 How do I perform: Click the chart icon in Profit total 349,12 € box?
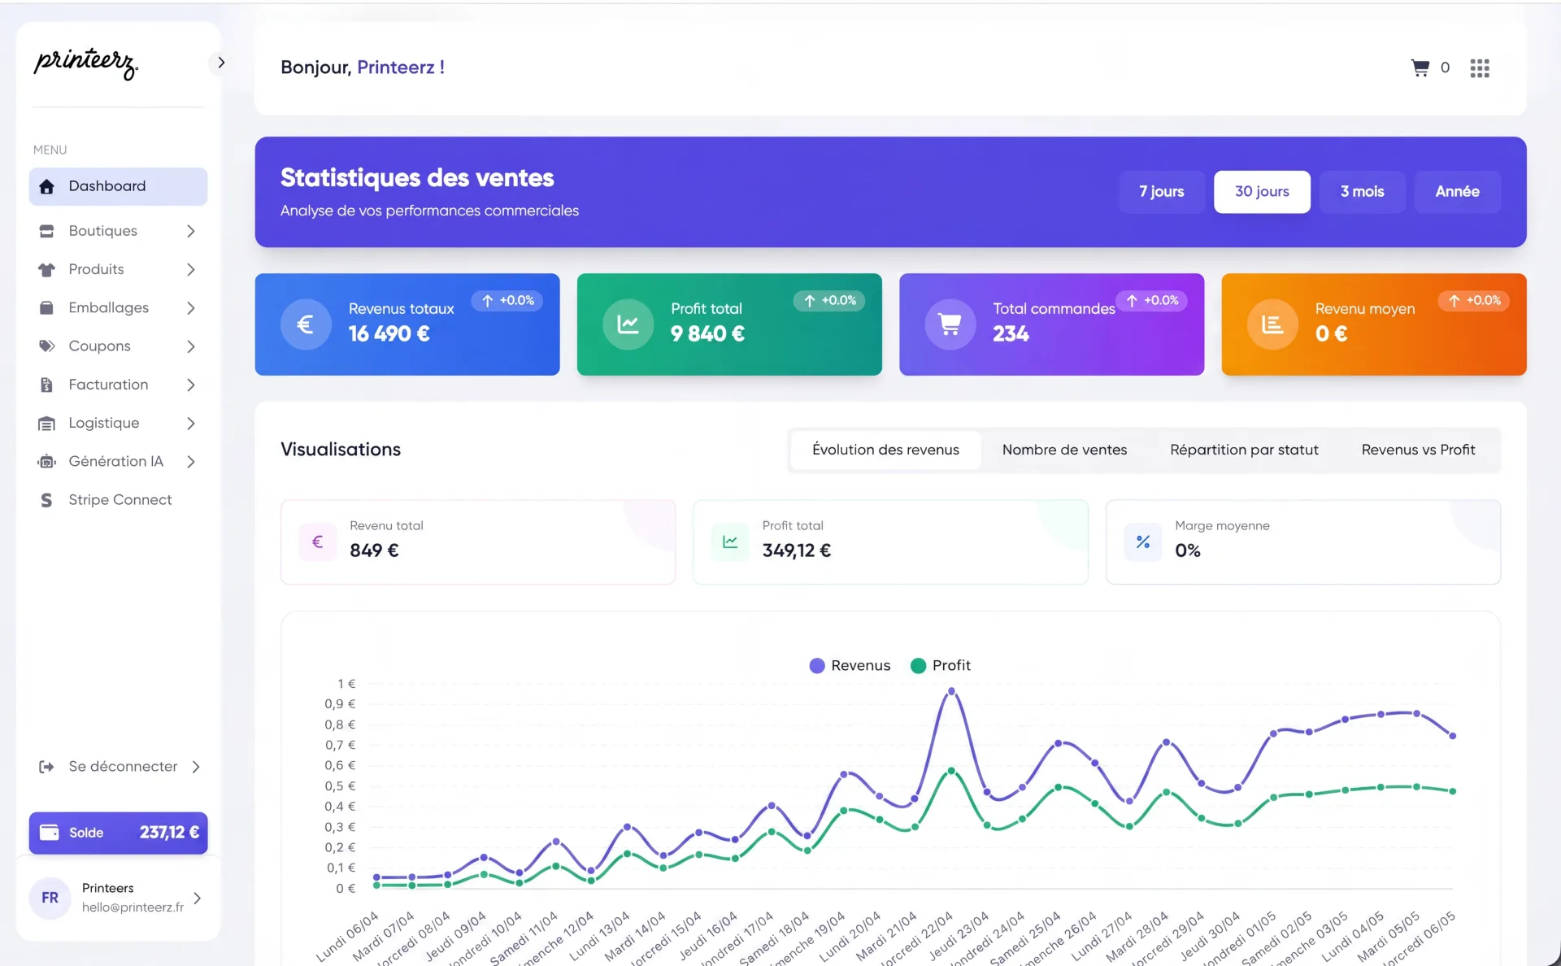tap(730, 542)
